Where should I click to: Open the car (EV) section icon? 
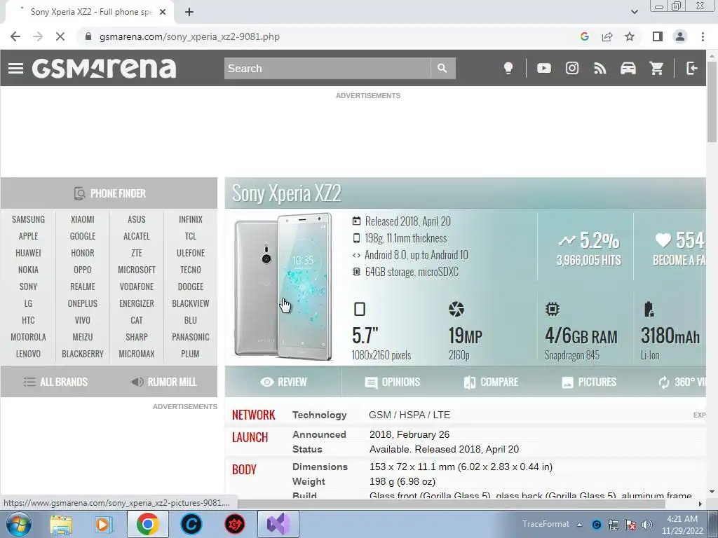point(628,68)
